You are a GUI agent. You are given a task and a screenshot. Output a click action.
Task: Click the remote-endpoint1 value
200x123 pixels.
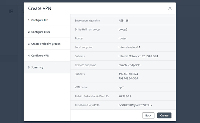129,65
